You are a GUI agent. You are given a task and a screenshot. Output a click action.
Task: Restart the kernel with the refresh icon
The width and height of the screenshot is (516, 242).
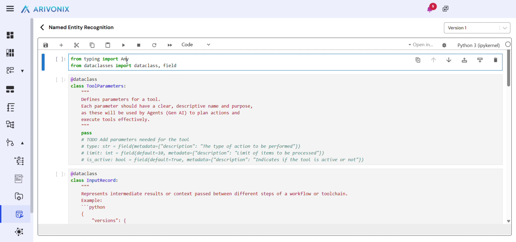tap(154, 45)
